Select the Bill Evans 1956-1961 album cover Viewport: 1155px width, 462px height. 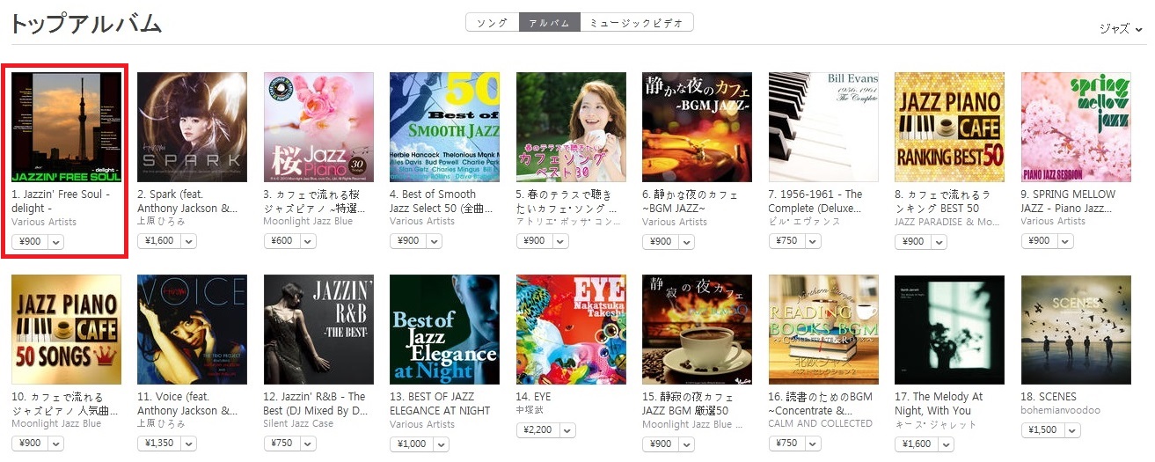point(823,127)
